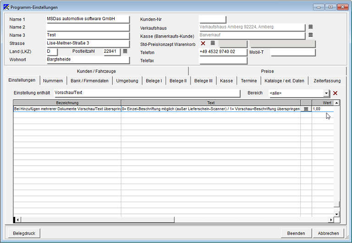This screenshot has height=243, width=352.
Task: Expand the Bereich dropdown
Action: 326,93
